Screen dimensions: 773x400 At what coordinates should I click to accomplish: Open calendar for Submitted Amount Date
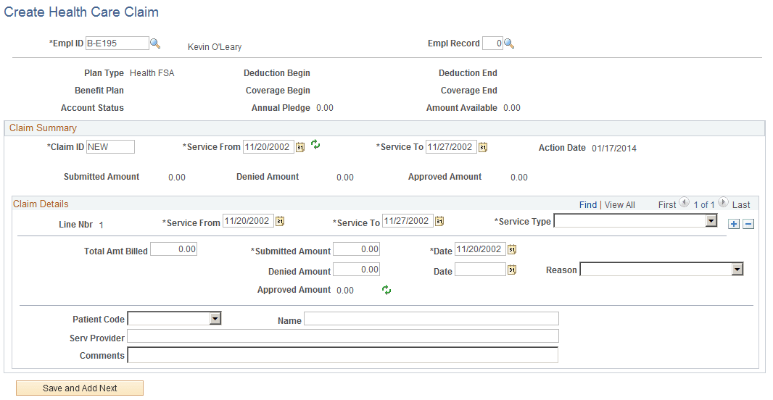[x=512, y=249]
